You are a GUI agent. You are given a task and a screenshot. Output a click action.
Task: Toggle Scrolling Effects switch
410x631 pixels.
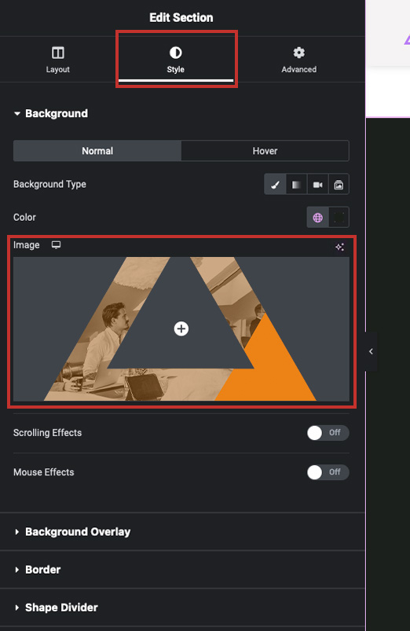[328, 433]
